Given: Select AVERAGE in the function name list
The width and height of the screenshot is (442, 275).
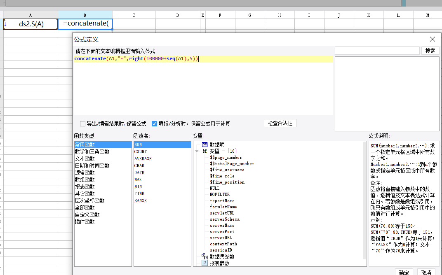Looking at the screenshot, I should [143, 158].
